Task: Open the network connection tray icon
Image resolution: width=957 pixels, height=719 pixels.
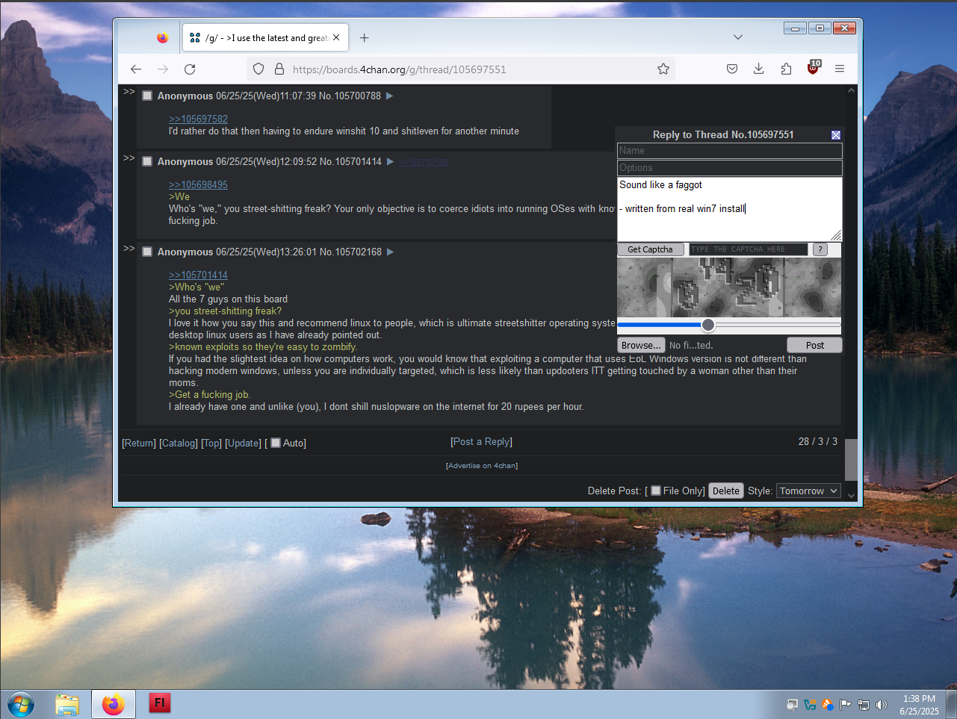Action: pyautogui.click(x=864, y=704)
